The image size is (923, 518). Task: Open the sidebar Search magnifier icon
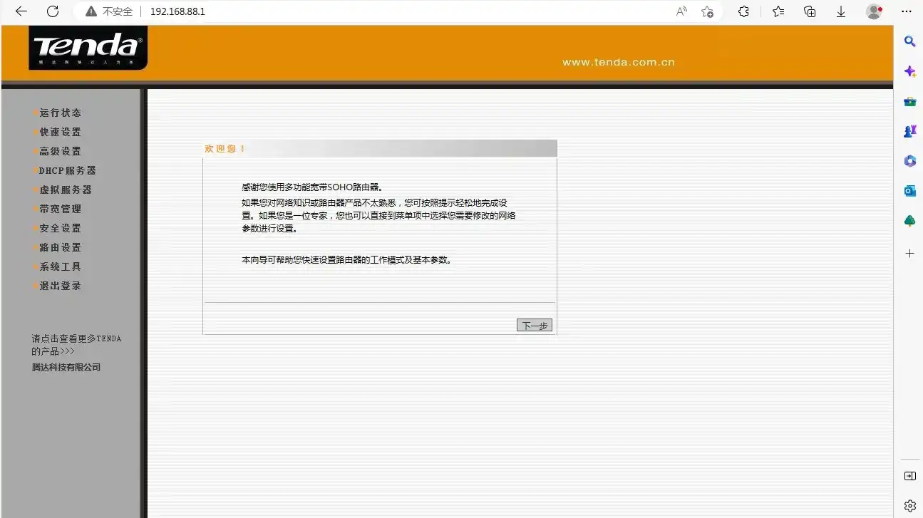(910, 41)
